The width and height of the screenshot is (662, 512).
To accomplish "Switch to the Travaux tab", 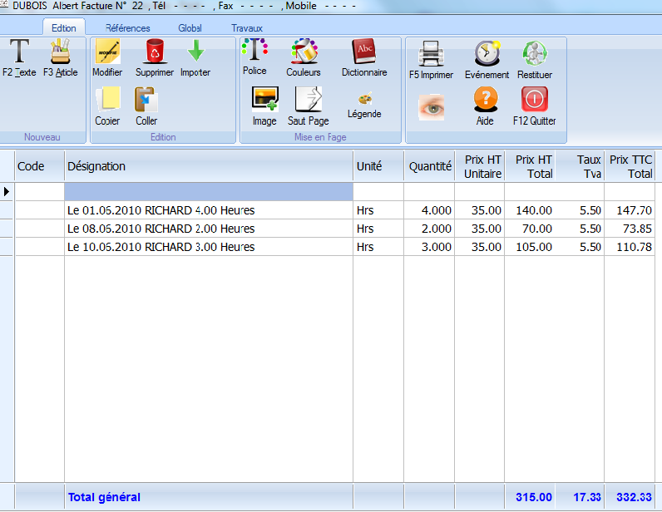I will [247, 28].
